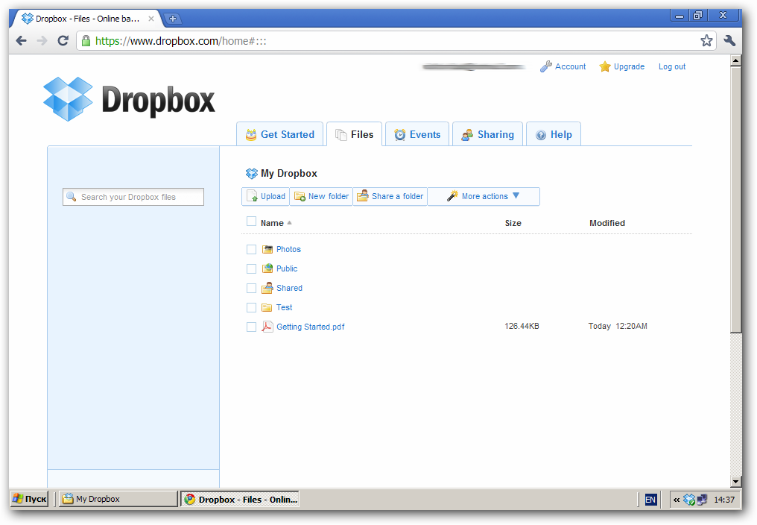
Task: Open the Help tab
Action: click(x=554, y=134)
